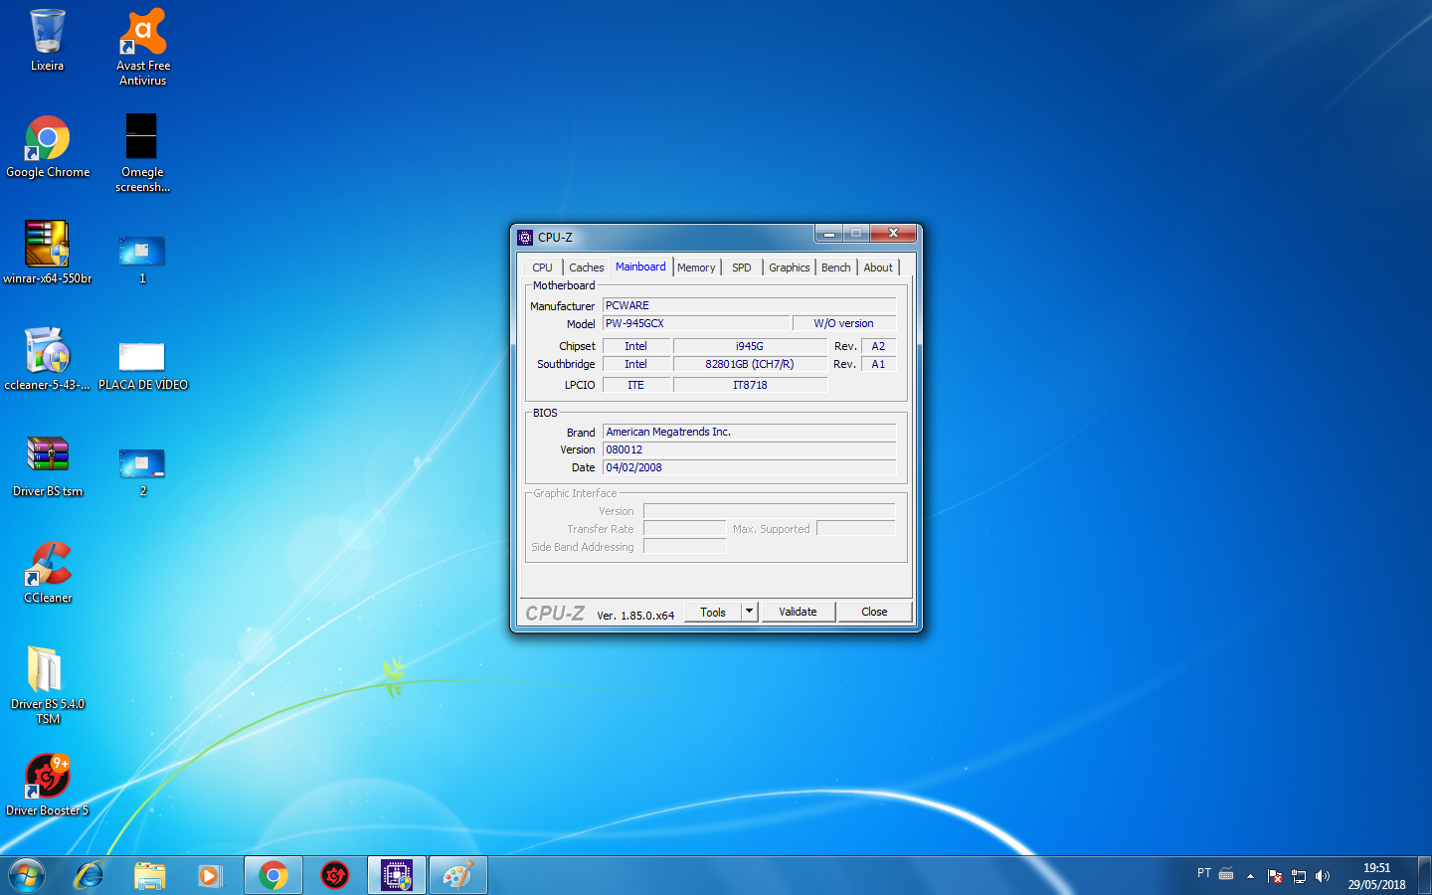This screenshot has width=1432, height=895.
Task: Click the American Megatrends Inc. BIOS brand
Action: click(x=749, y=432)
